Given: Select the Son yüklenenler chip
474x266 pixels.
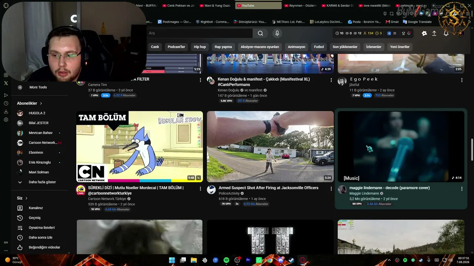Looking at the screenshot, I should (345, 47).
